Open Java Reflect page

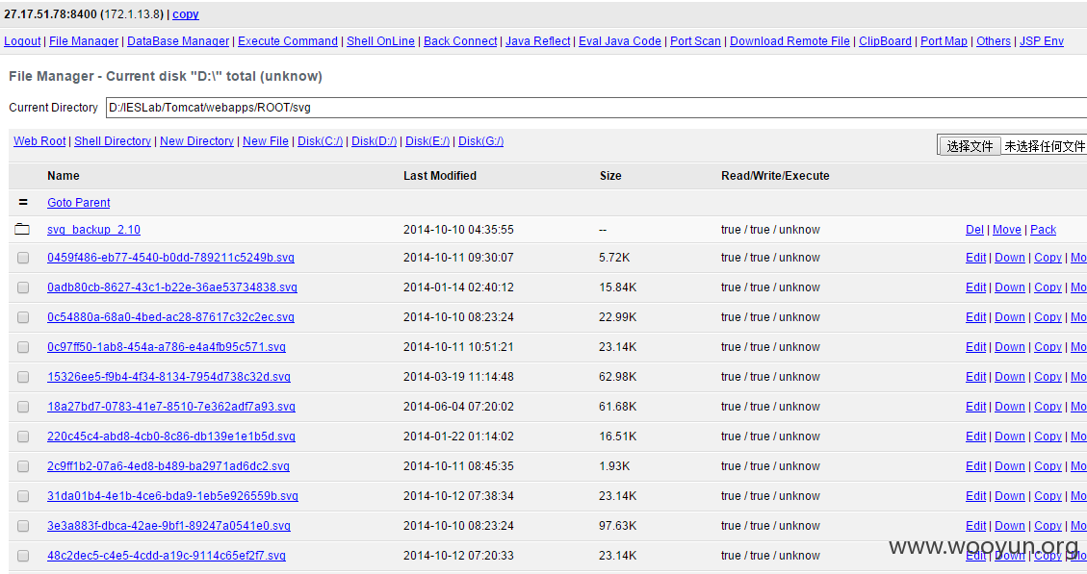tap(538, 40)
